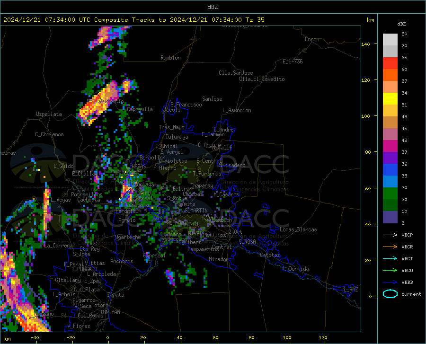Click the Tulumaya place label
426x344 pixels.
177,137
